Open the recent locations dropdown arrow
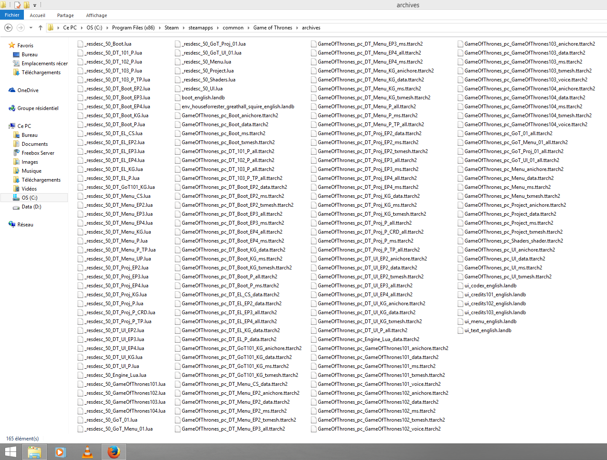Image resolution: width=607 pixels, height=460 pixels. (x=31, y=28)
